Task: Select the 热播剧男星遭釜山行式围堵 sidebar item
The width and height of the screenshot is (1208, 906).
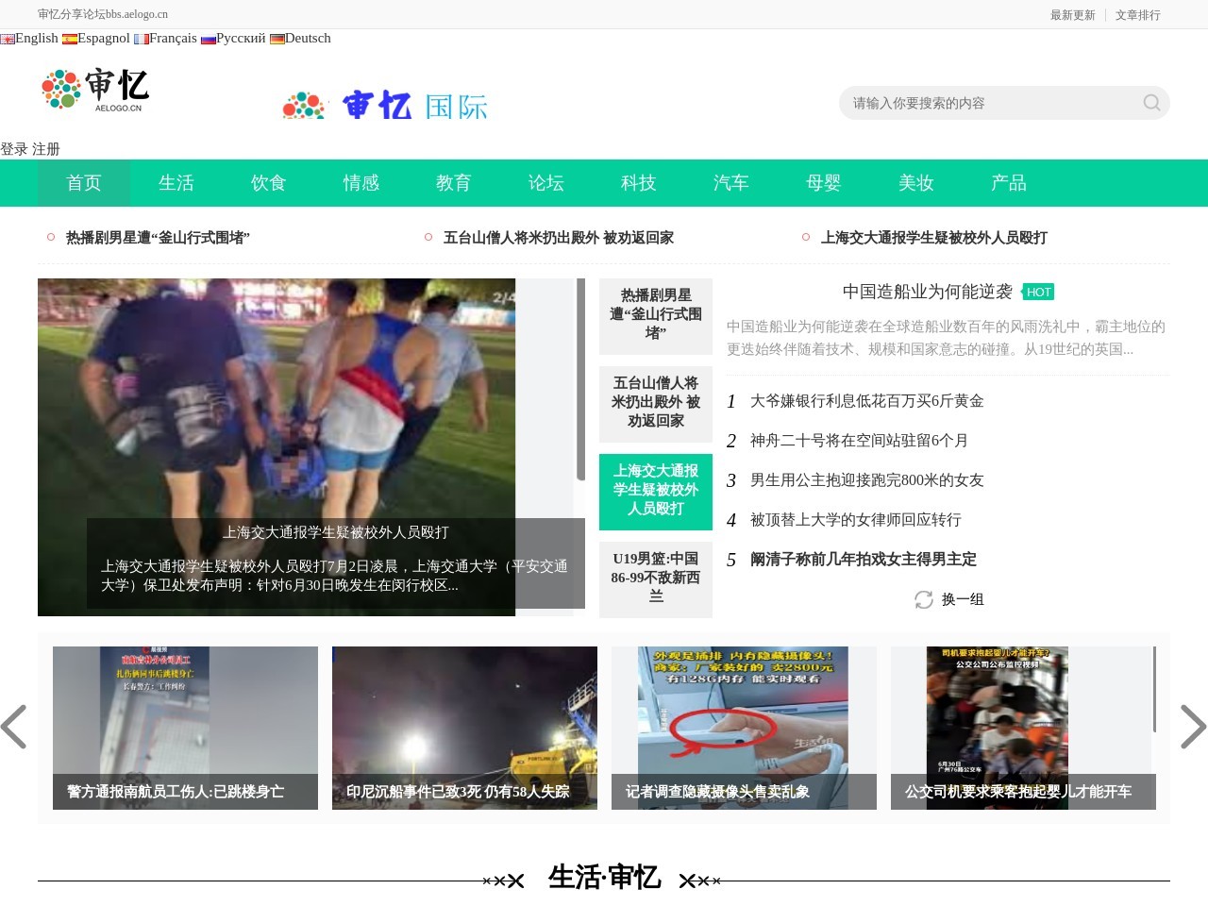Action: tap(655, 316)
